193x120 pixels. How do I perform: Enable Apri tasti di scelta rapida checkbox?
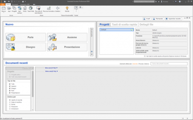coord(145,56)
